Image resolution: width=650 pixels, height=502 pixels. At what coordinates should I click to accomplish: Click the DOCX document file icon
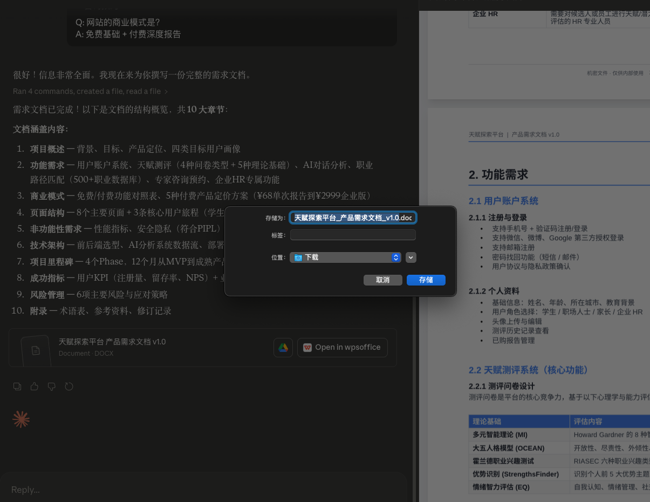click(36, 350)
